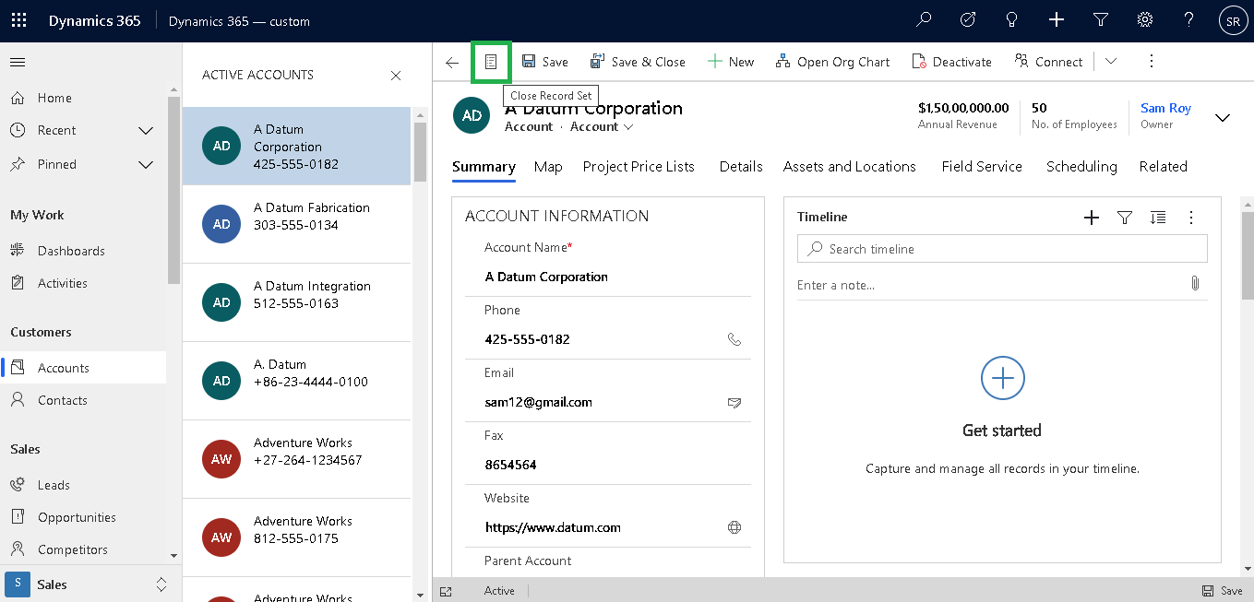Screen dimensions: 1254x602
Task: Click the attachment paperclip in timeline note
Action: [1195, 284]
